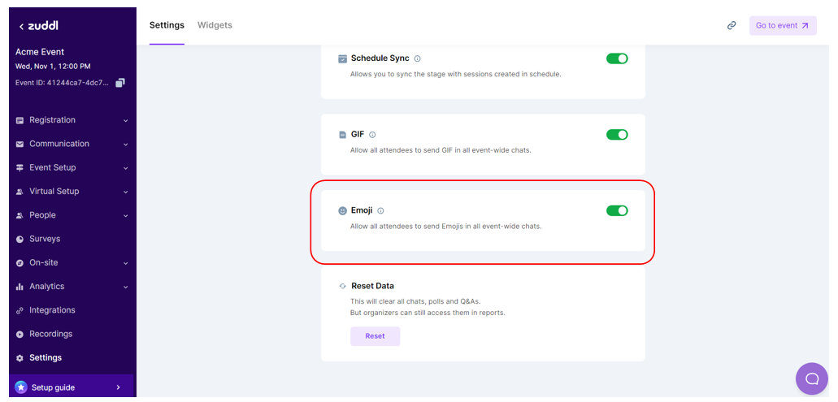Viewport: 838px width, 402px height.
Task: Click the info icon next to GIF
Action: click(372, 135)
